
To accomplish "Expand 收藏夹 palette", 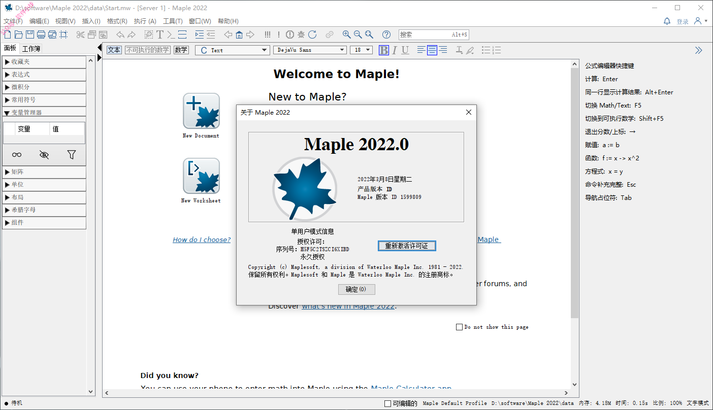I will pos(44,62).
